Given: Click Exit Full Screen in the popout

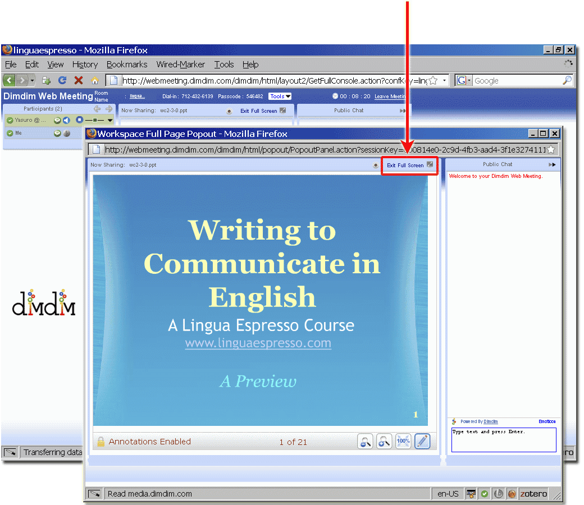Looking at the screenshot, I should pyautogui.click(x=405, y=165).
